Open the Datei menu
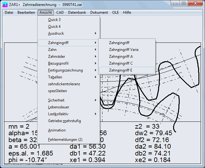This screenshot has width=205, height=168. coord(9,12)
